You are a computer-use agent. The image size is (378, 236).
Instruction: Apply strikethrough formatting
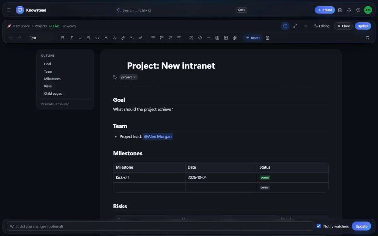pyautogui.click(x=89, y=38)
